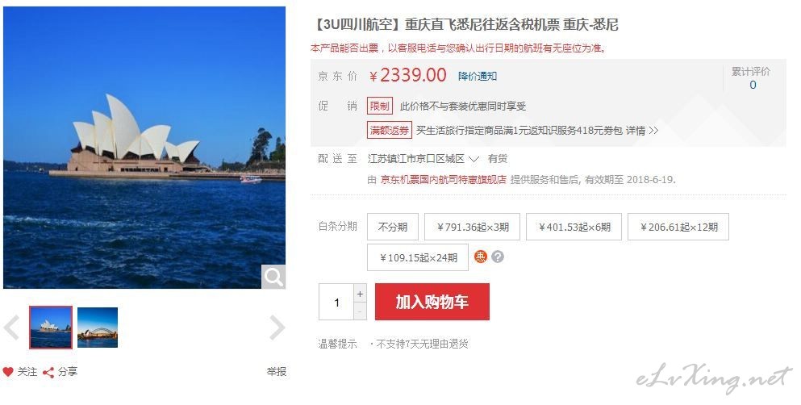The image size is (801, 405).
Task: Increase quantity with the plus button
Action: click(x=360, y=294)
